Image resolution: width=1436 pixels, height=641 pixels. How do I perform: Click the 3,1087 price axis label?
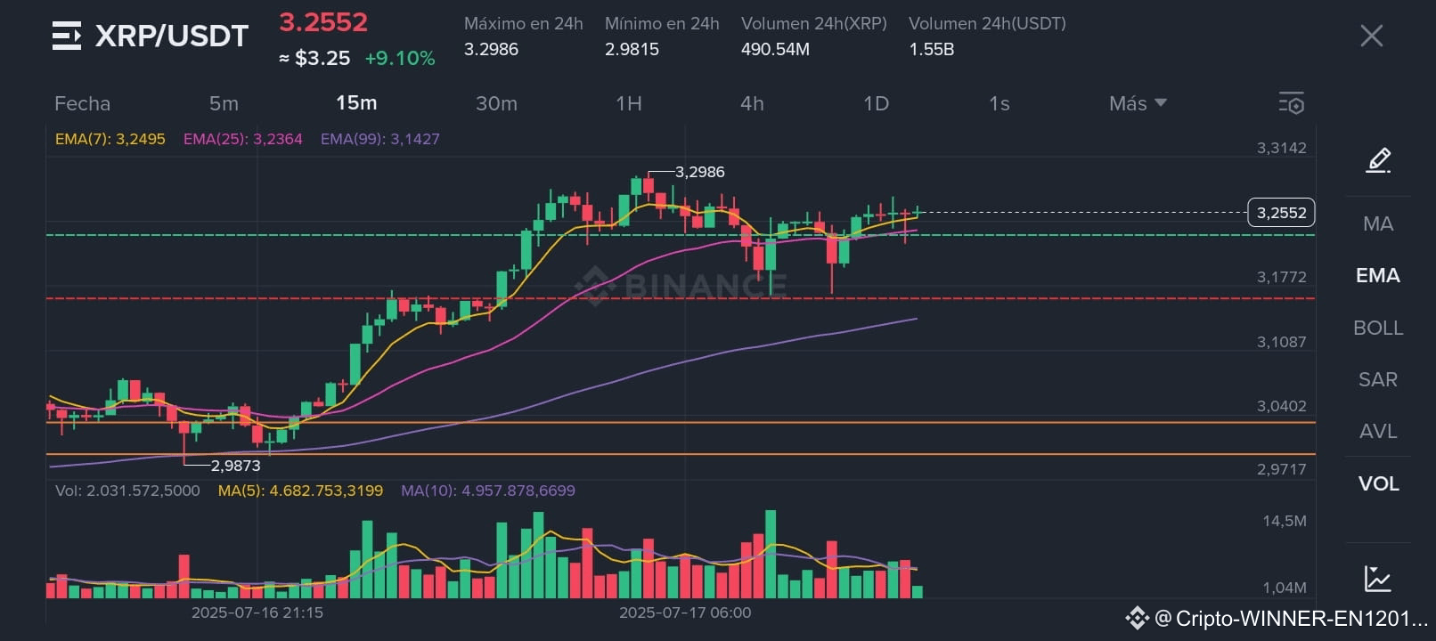point(1281,342)
